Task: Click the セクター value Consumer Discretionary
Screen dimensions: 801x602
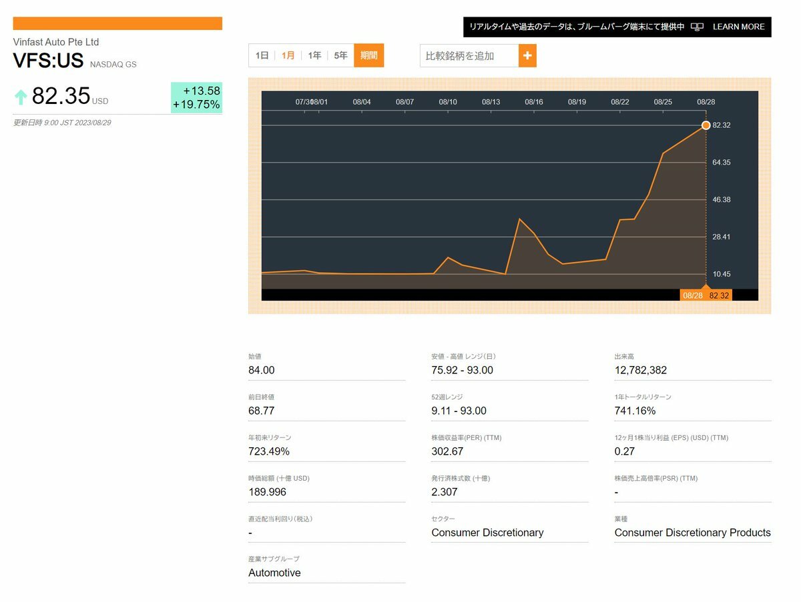Action: coord(488,533)
